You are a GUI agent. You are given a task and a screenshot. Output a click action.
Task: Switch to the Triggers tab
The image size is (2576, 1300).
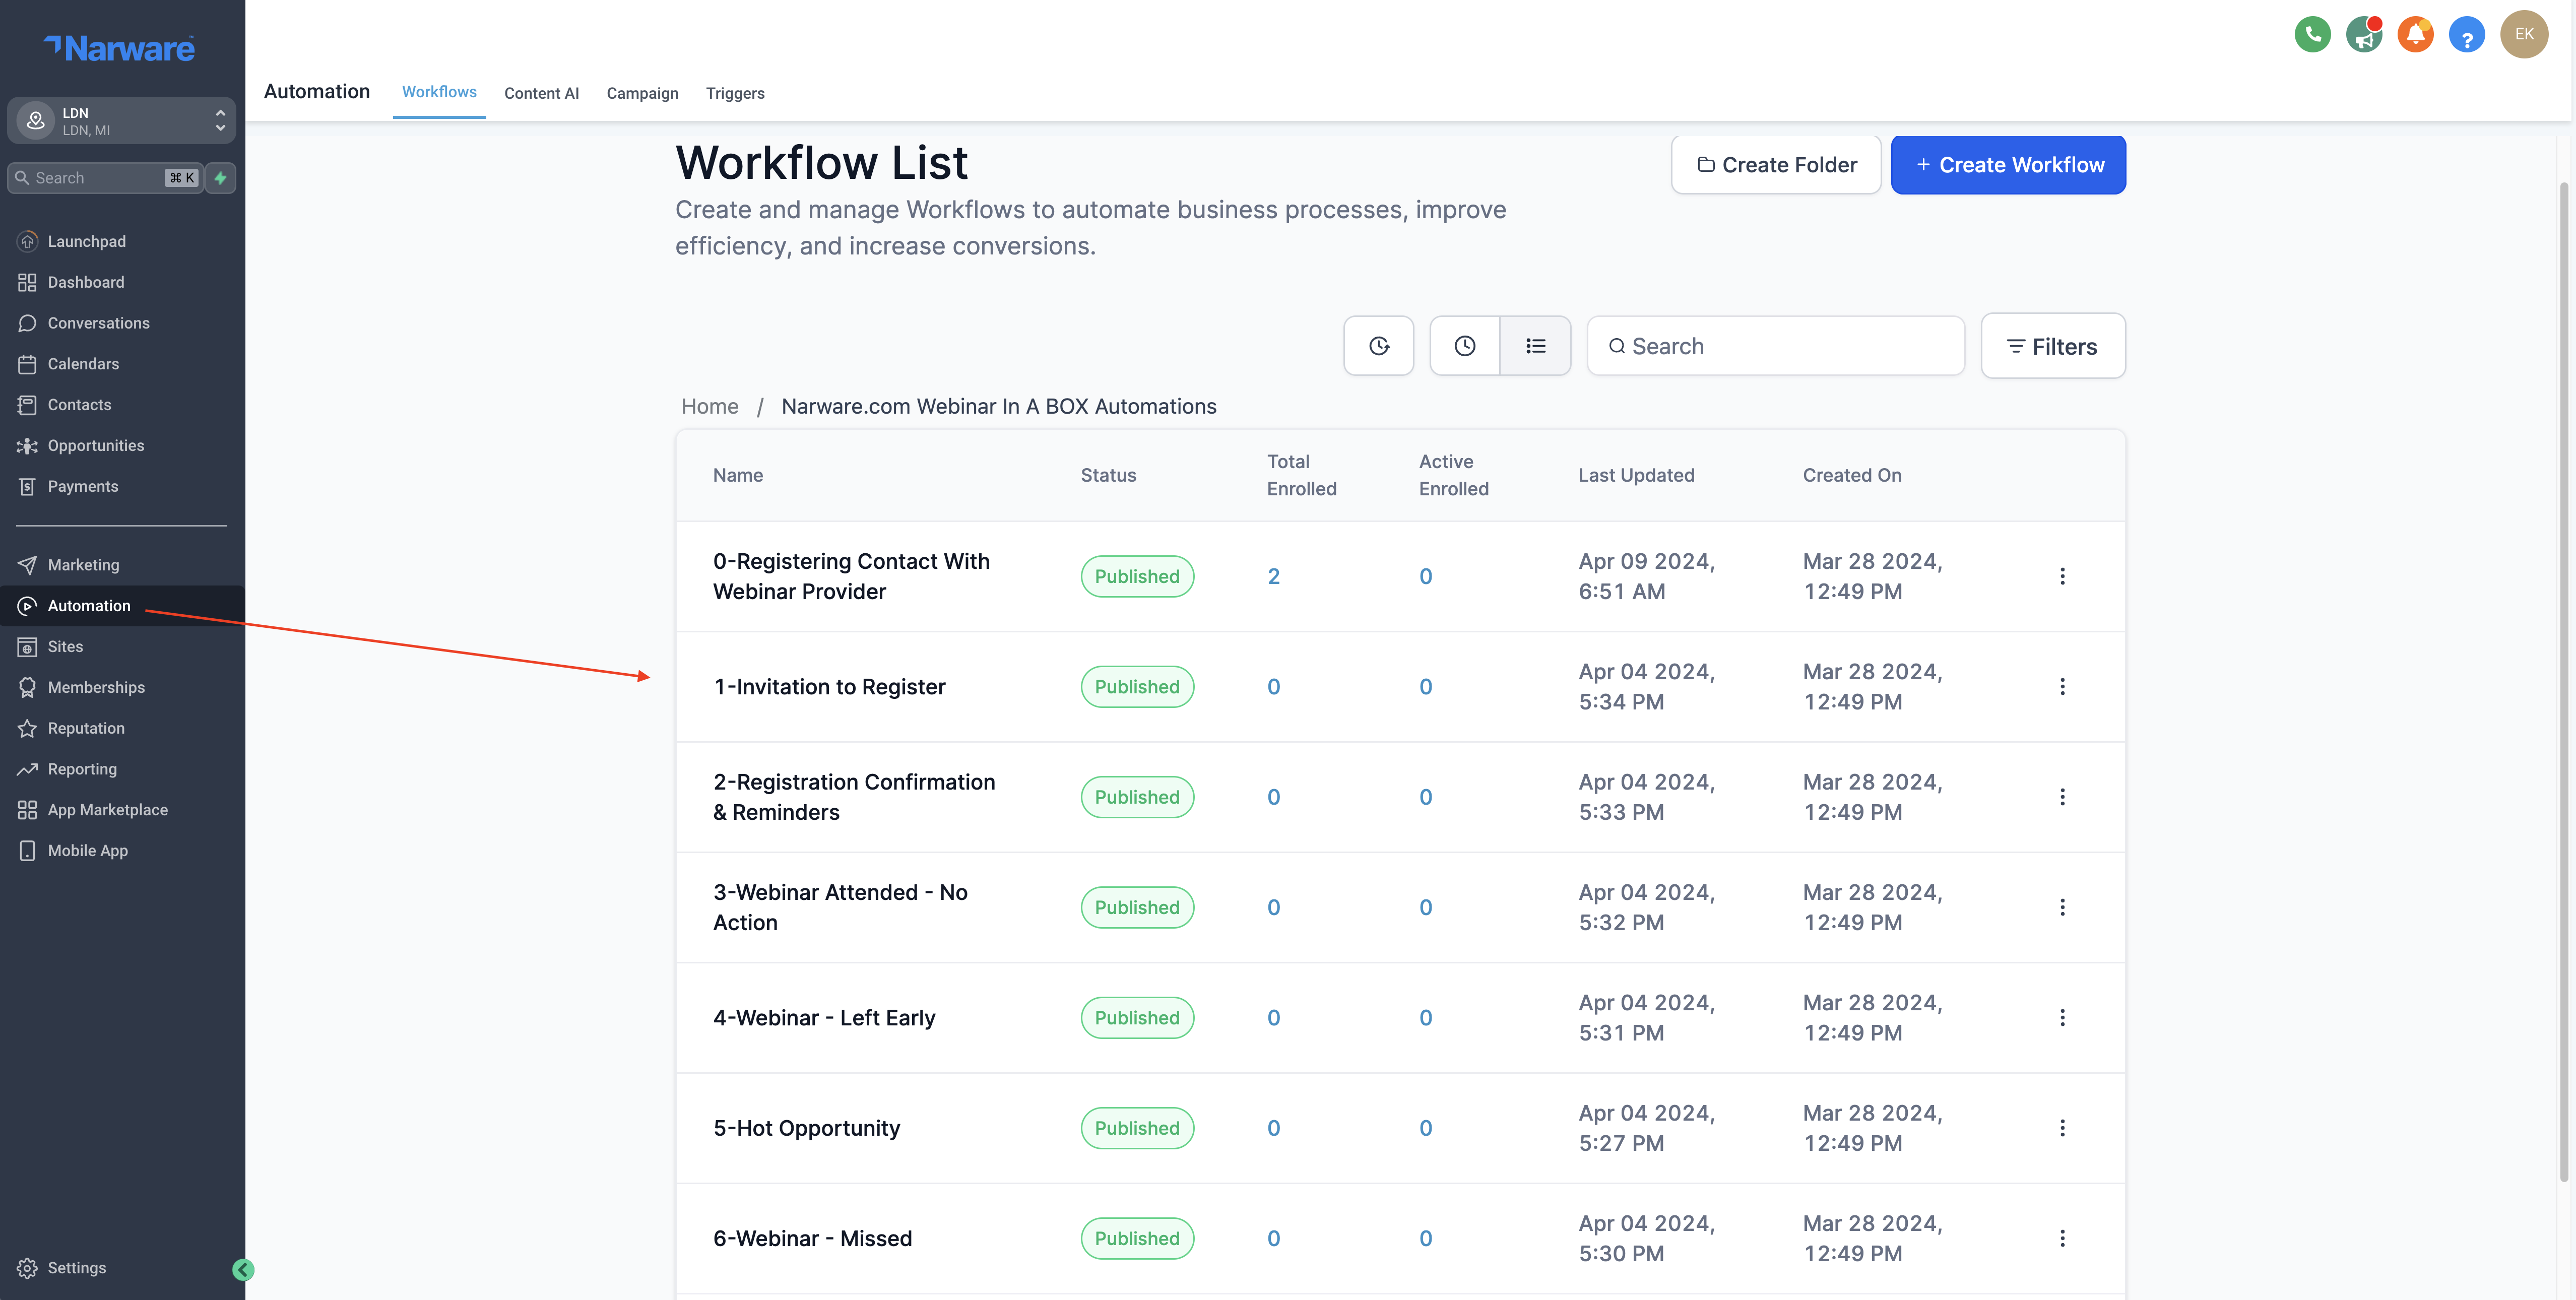coord(735,93)
